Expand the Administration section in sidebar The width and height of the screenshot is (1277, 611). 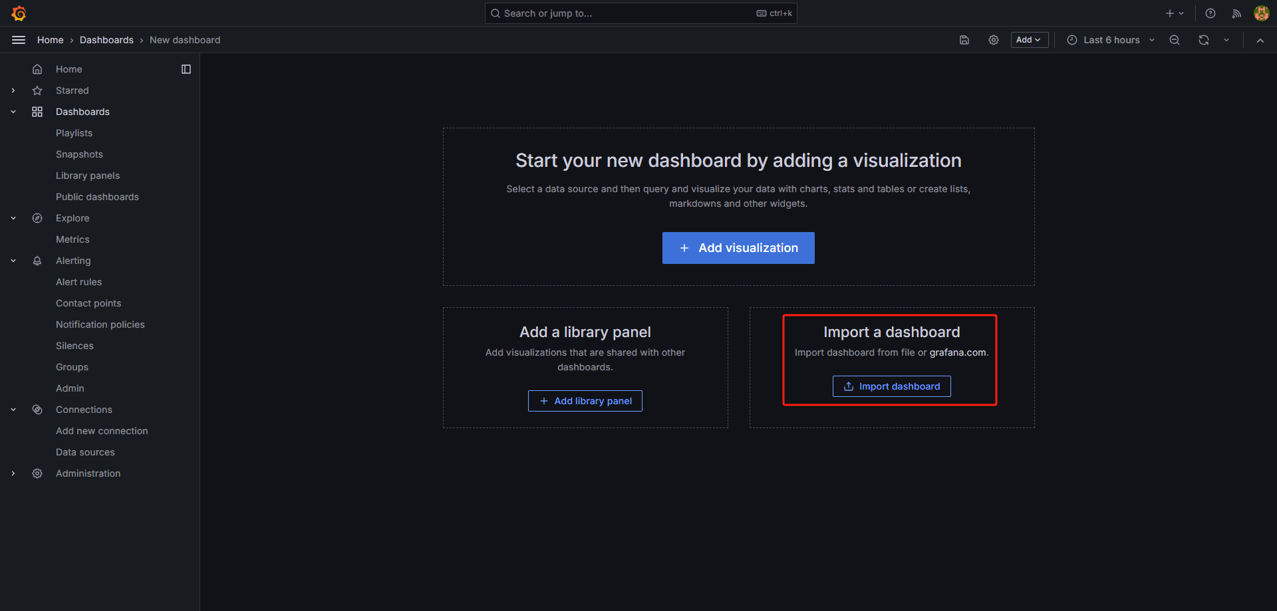click(x=13, y=473)
